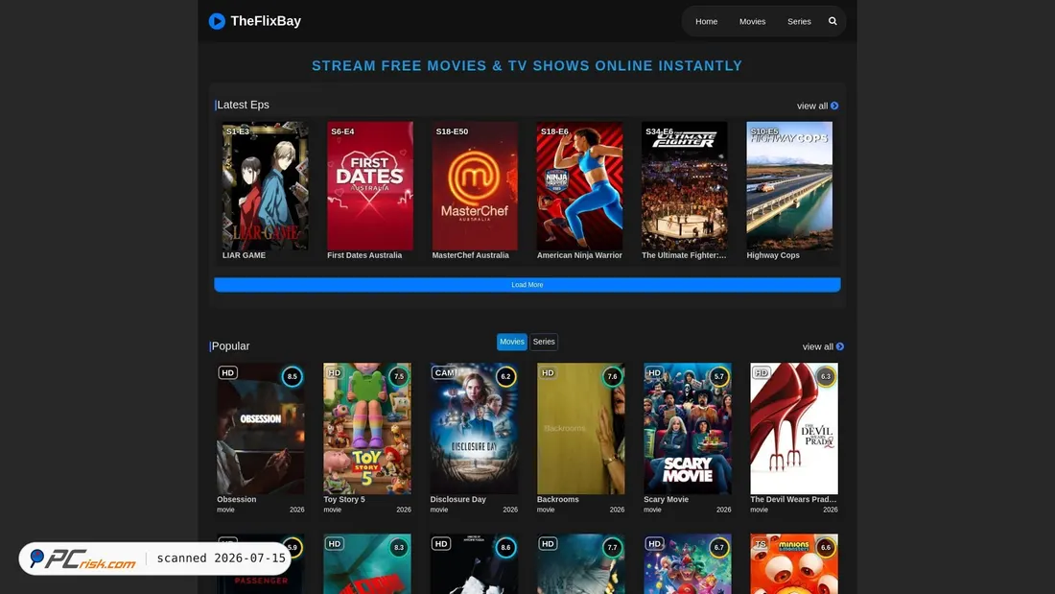Open the MasterChef Australia poster

[x=475, y=186]
